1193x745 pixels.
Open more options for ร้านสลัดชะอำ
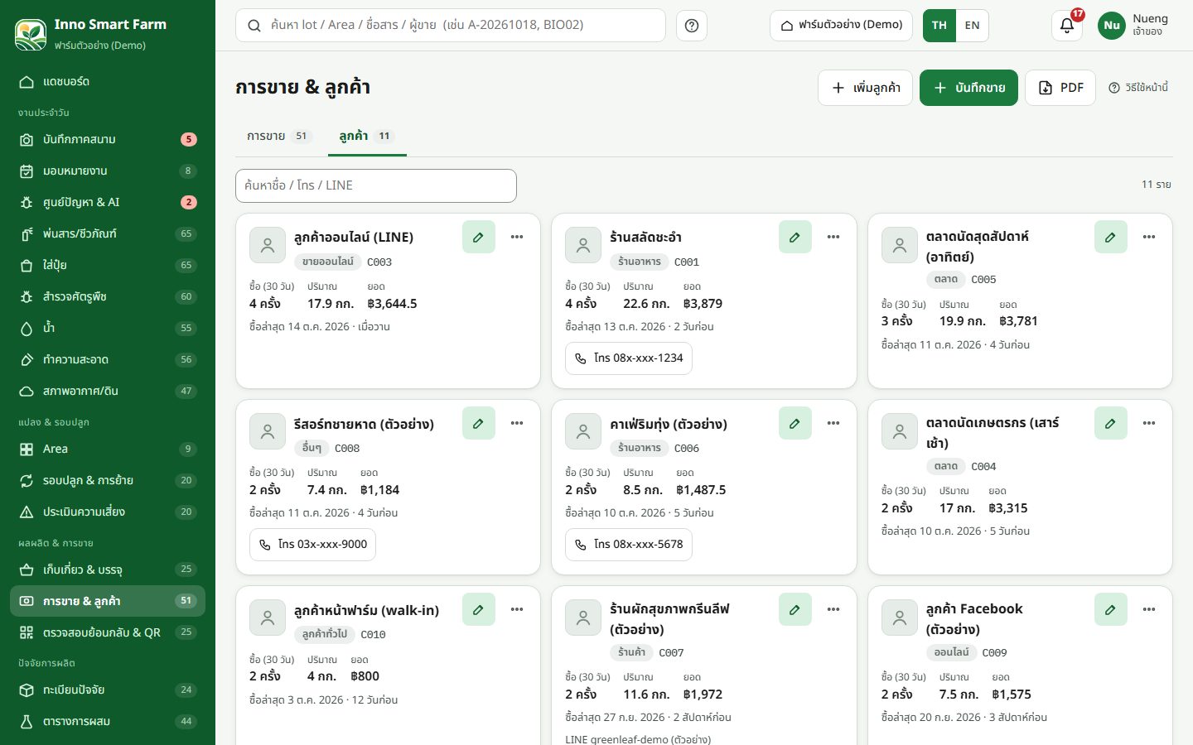(833, 237)
